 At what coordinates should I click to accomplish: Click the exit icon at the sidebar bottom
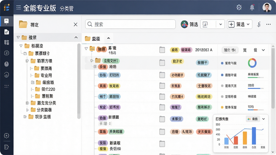click(x=6, y=147)
